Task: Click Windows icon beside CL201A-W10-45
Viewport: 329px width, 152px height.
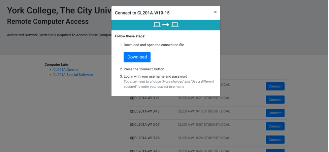Action: pos(132,151)
